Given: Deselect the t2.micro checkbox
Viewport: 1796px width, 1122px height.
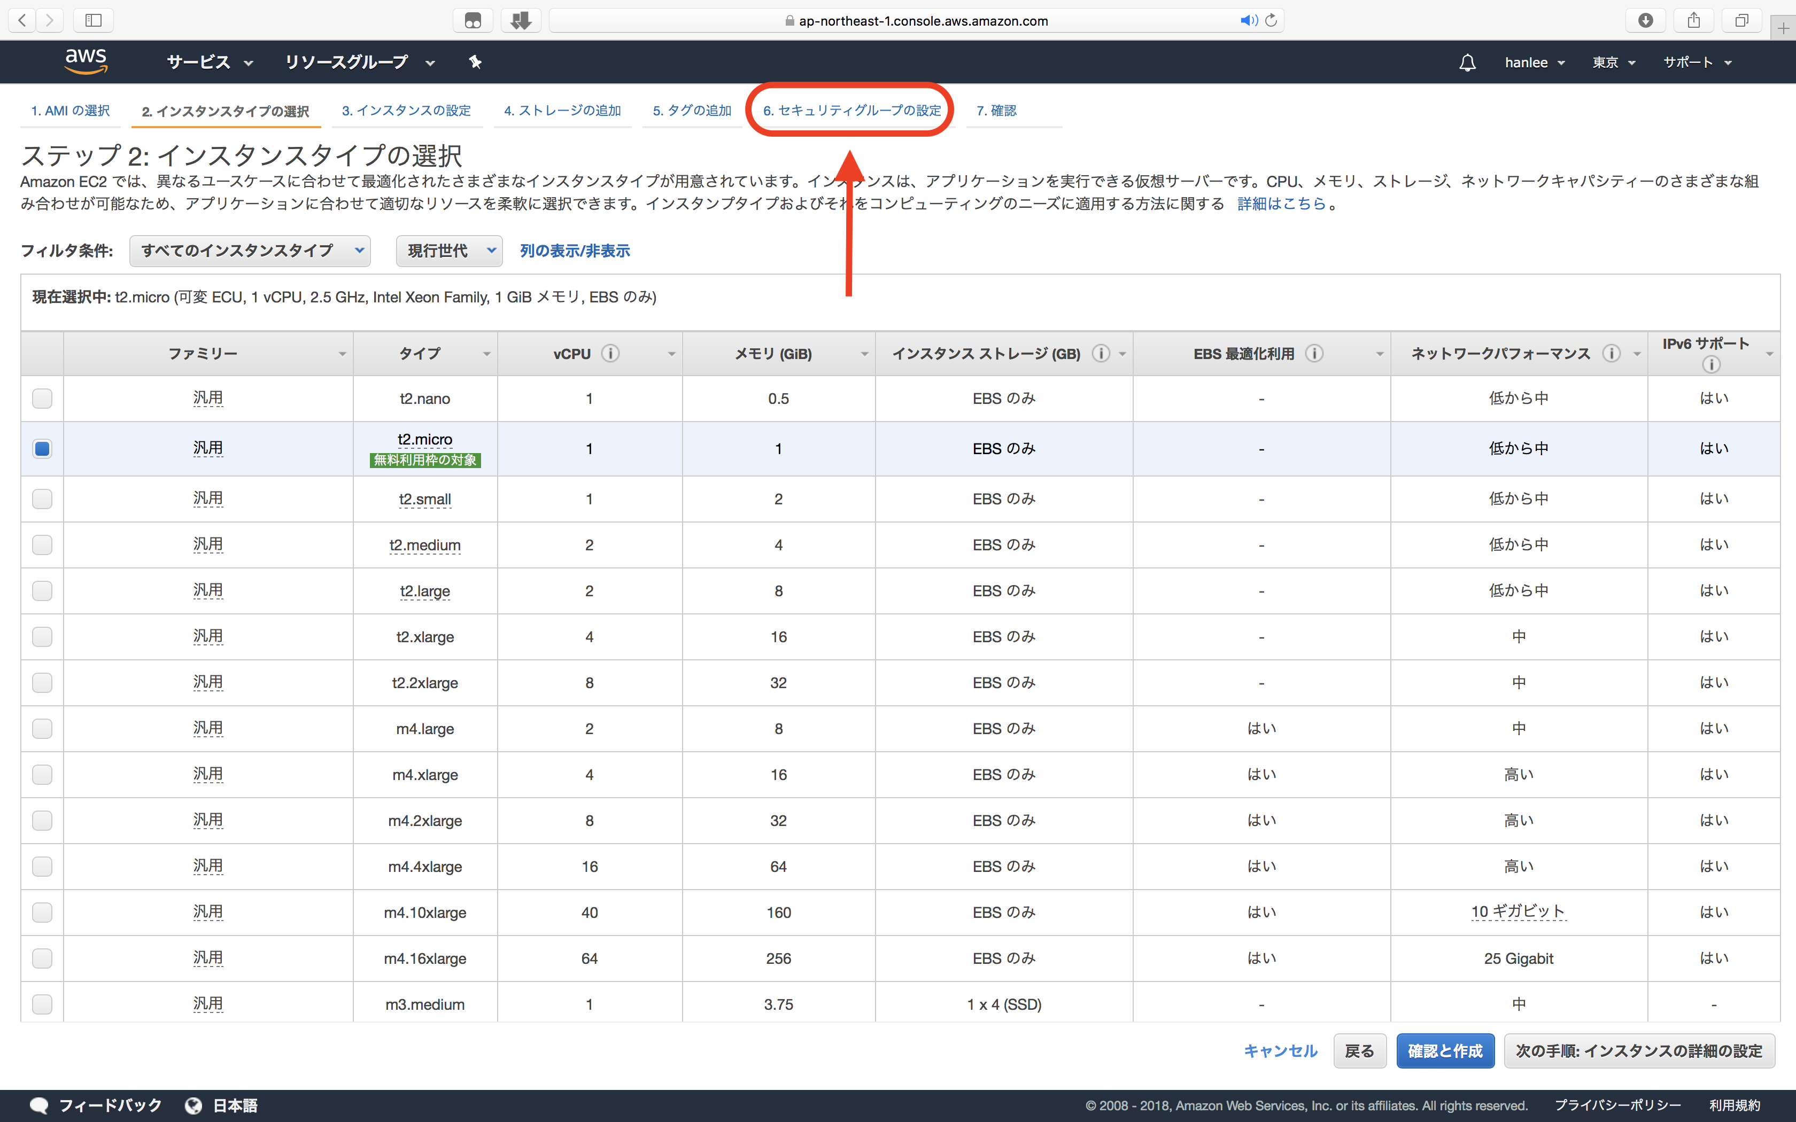Looking at the screenshot, I should tap(42, 449).
